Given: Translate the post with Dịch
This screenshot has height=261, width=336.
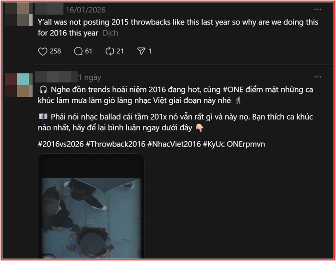Looking at the screenshot, I should 110,33.
